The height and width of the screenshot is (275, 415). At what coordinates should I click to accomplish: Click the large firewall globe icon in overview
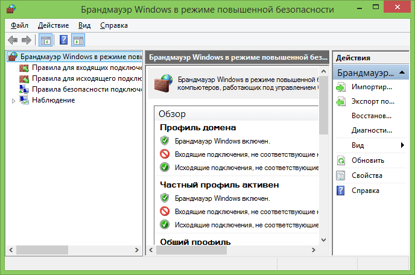pos(163,83)
